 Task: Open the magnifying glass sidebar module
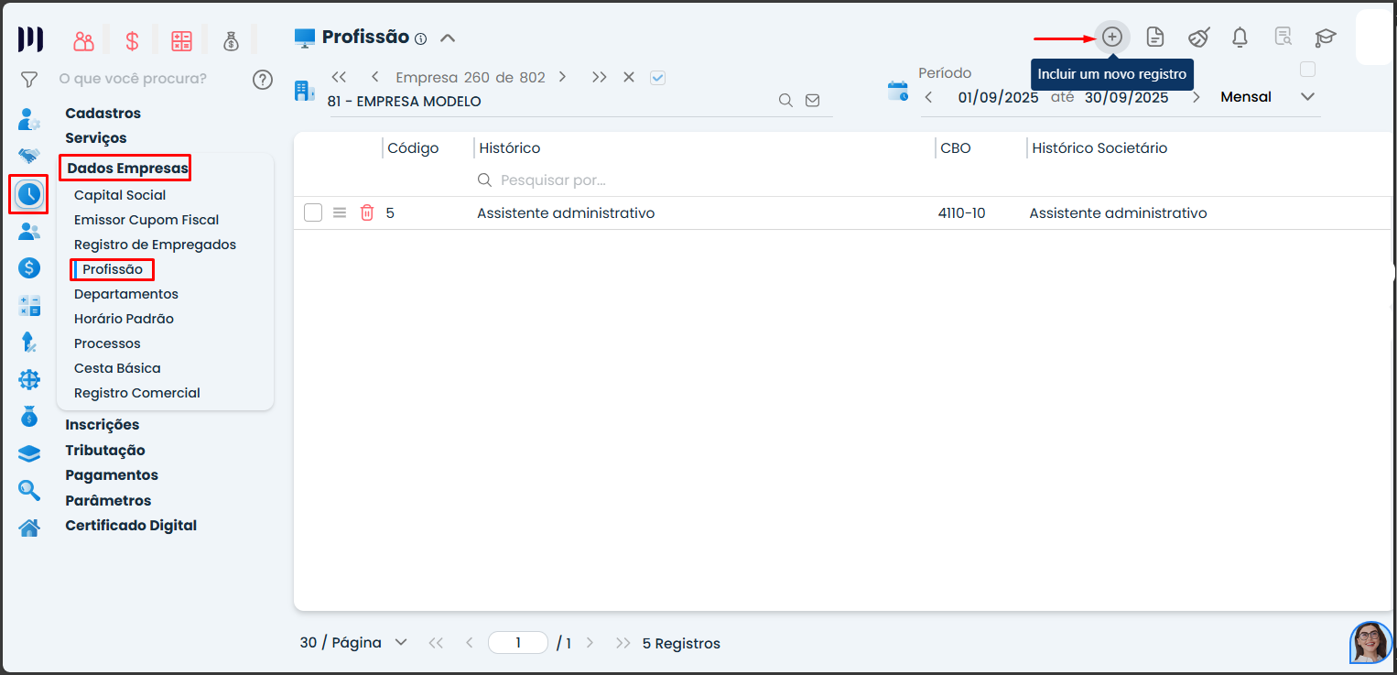coord(29,491)
